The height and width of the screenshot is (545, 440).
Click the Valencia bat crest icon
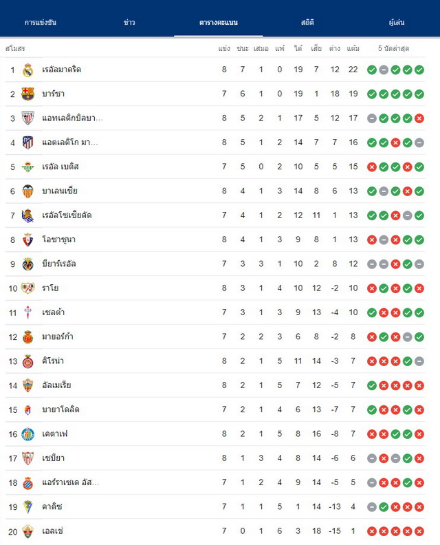click(27, 191)
